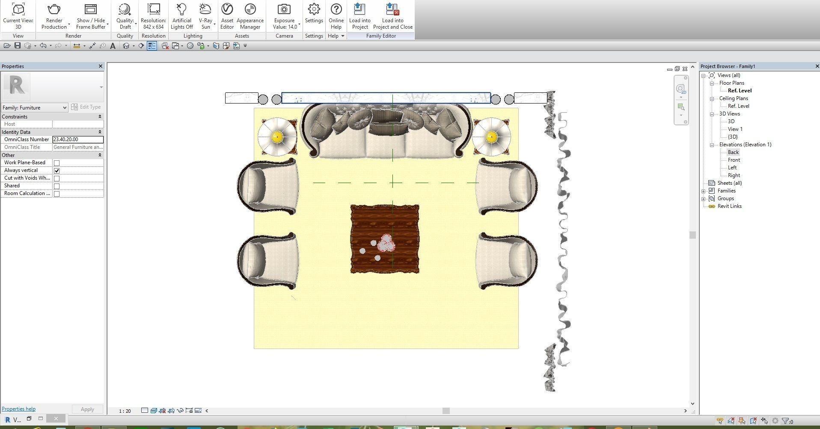Select the Front elevation
The width and height of the screenshot is (820, 429).
tap(734, 160)
